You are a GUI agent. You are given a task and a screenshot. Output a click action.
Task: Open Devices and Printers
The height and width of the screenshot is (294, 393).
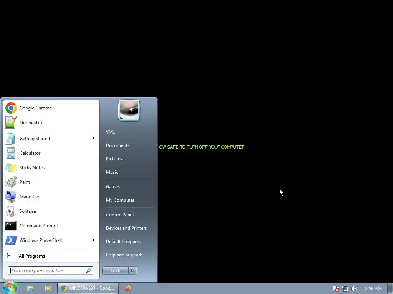[x=126, y=228]
